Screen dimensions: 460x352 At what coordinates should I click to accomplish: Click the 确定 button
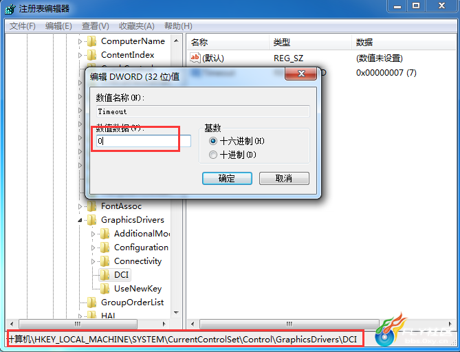(227, 178)
